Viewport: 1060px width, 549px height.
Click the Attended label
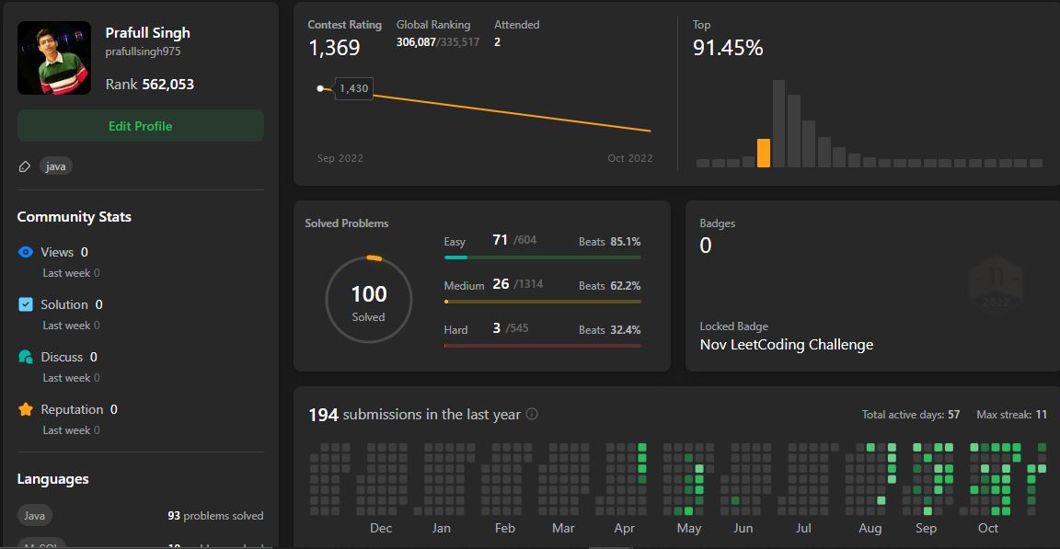[516, 24]
